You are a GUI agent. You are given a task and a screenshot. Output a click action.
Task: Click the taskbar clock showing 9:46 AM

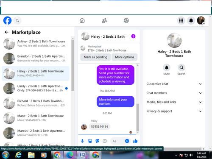tap(201, 155)
